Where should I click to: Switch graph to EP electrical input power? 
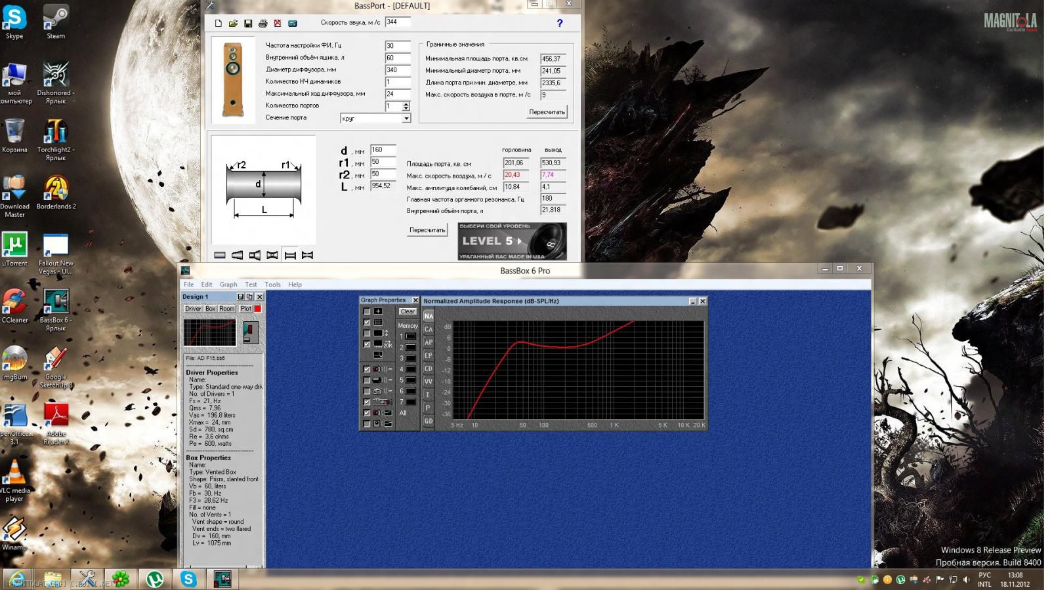pos(429,355)
